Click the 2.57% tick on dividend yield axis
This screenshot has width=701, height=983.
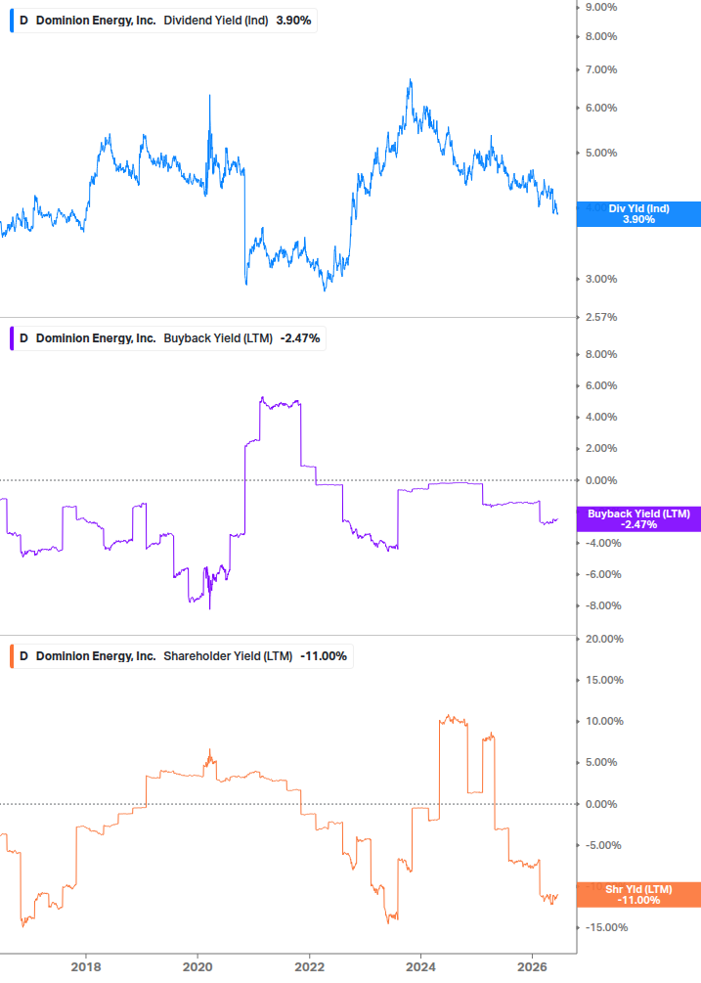click(601, 317)
